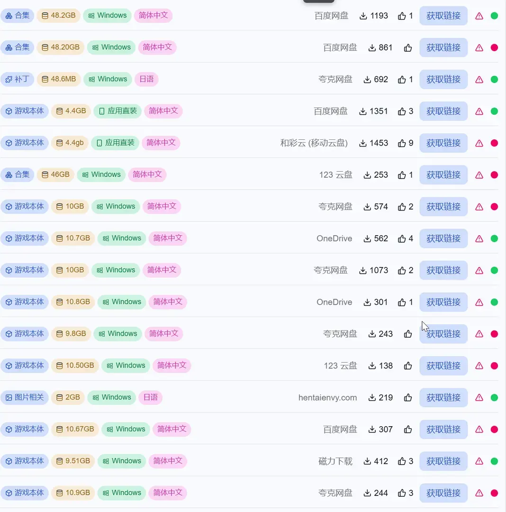Image resolution: width=506 pixels, height=512 pixels.
Task: Click the report triangle on the 48.6MB 补丁 row
Action: (x=479, y=80)
